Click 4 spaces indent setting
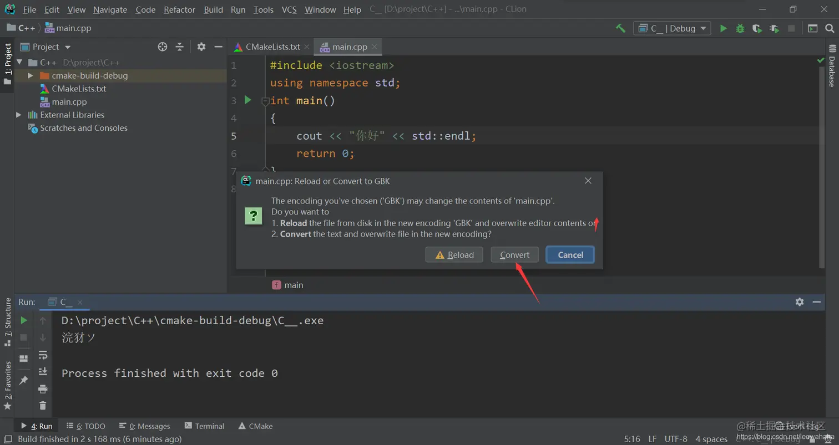The image size is (839, 445). point(711,439)
